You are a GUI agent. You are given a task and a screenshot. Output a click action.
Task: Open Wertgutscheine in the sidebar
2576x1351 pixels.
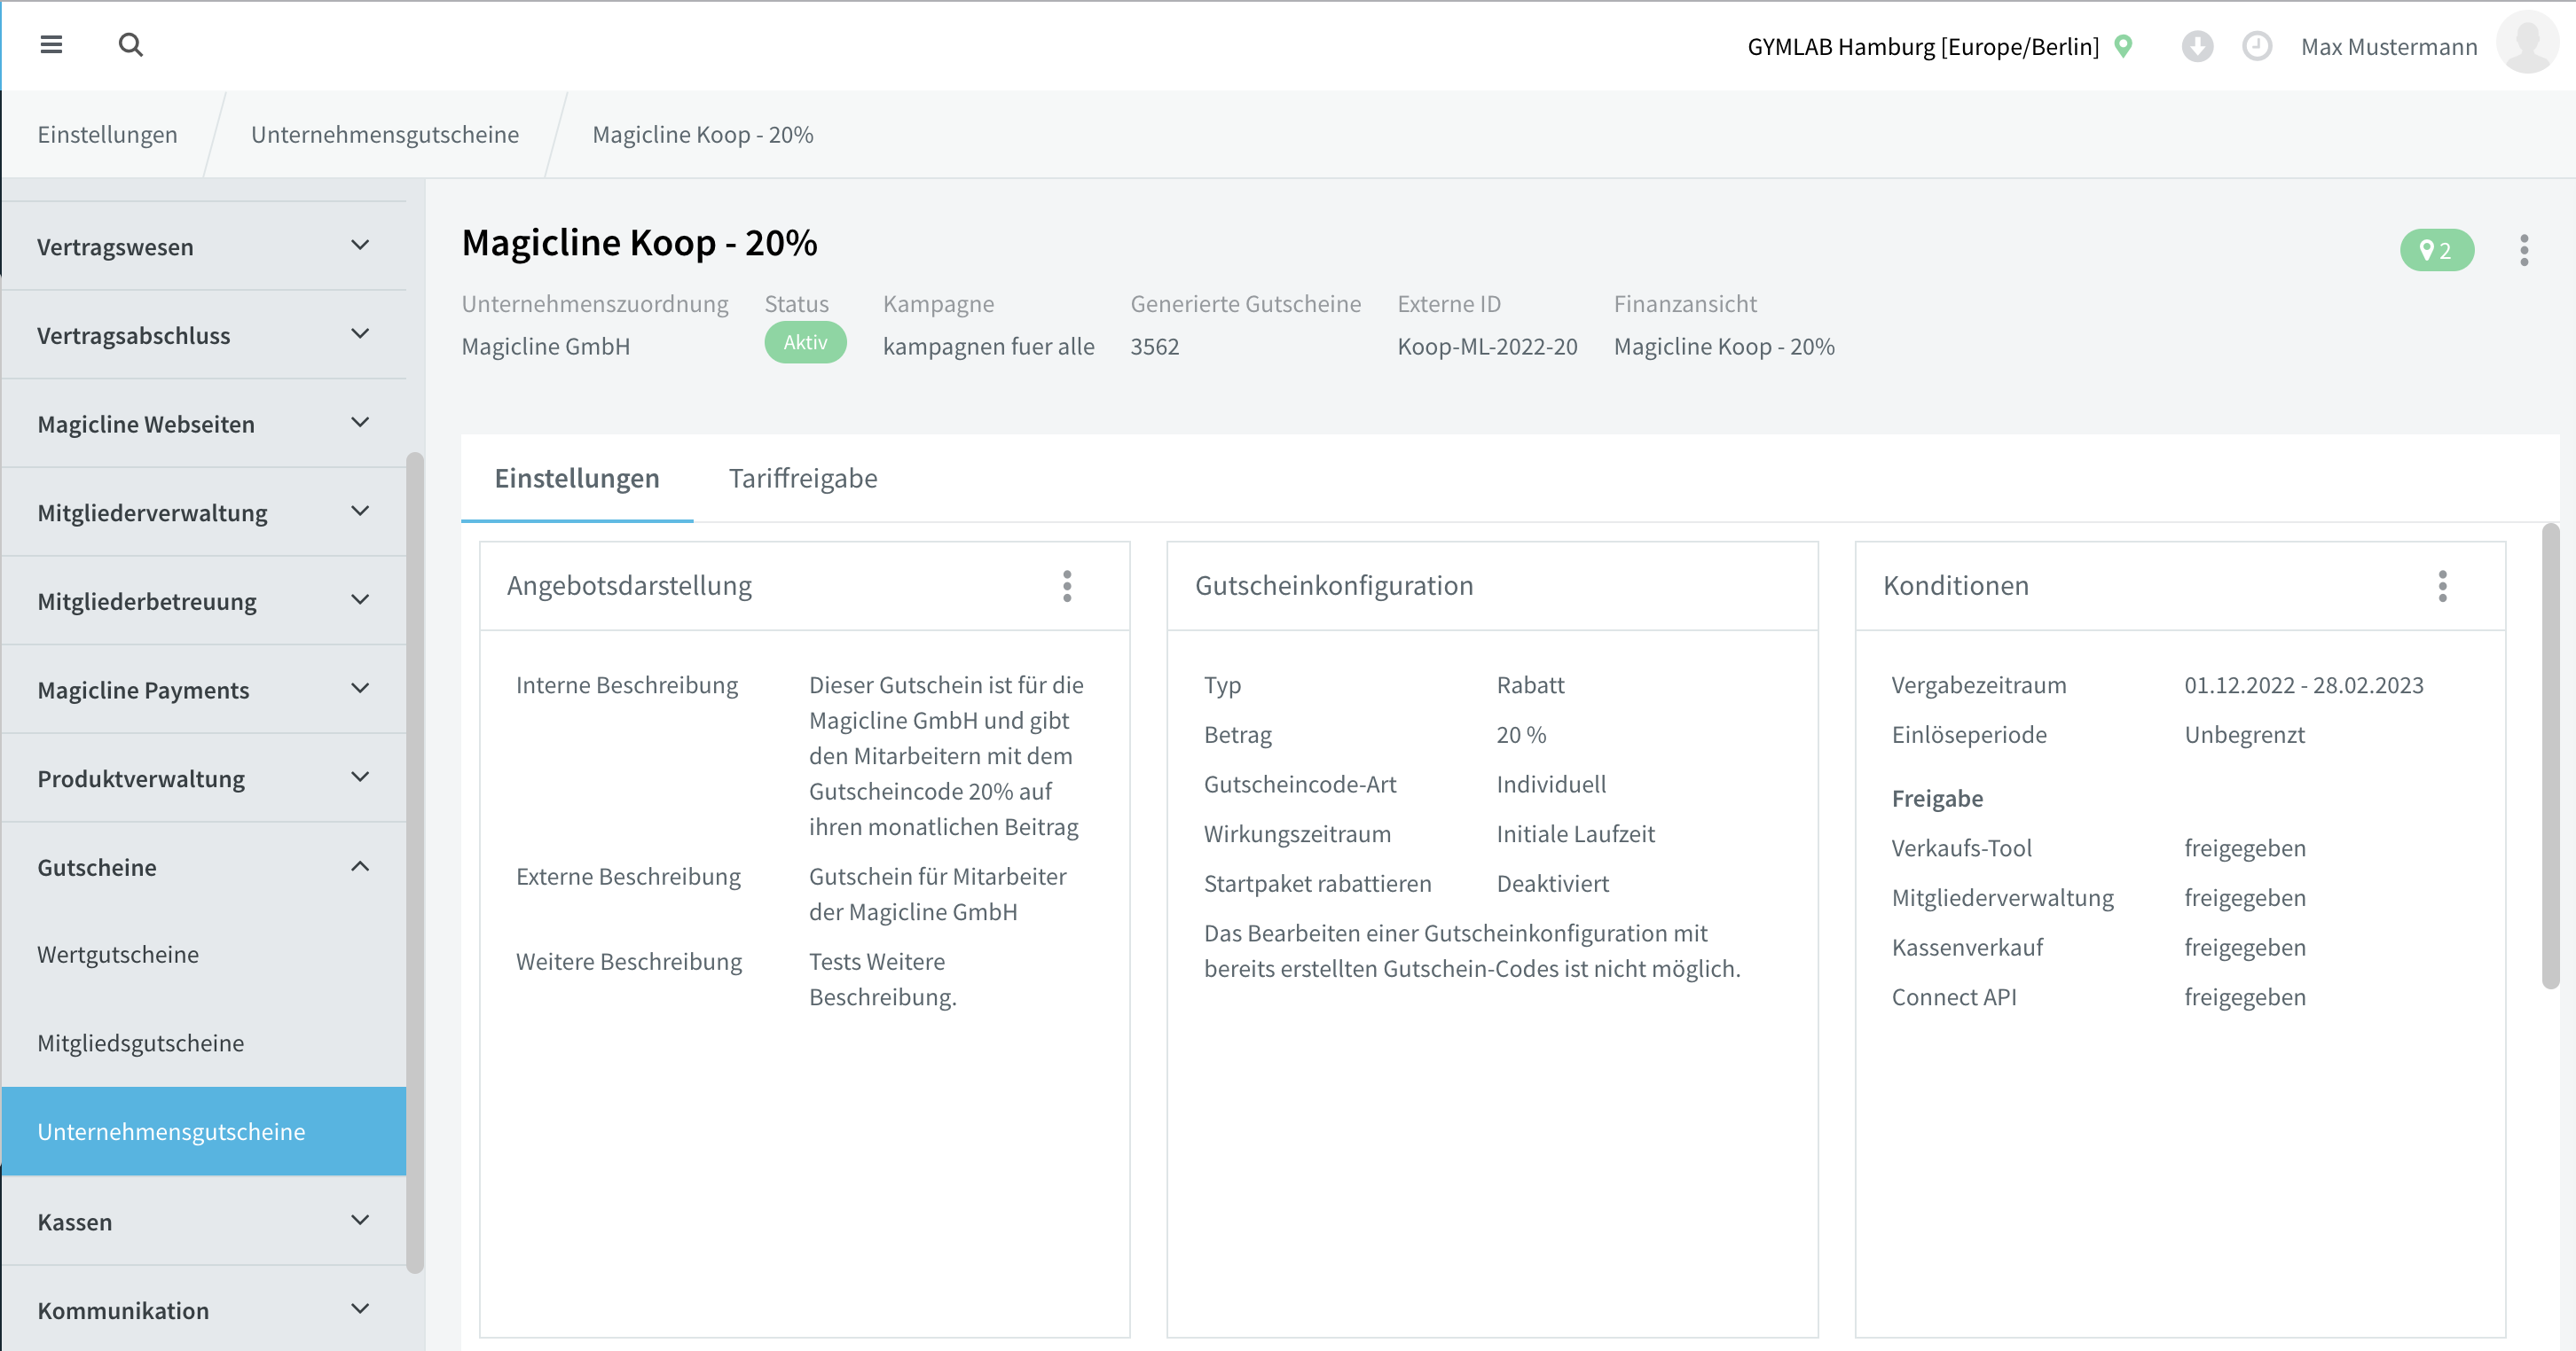coord(204,954)
